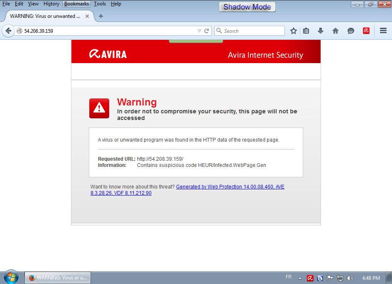Reload the page with the refresh icon
The height and width of the screenshot is (284, 392).
coord(206,31)
